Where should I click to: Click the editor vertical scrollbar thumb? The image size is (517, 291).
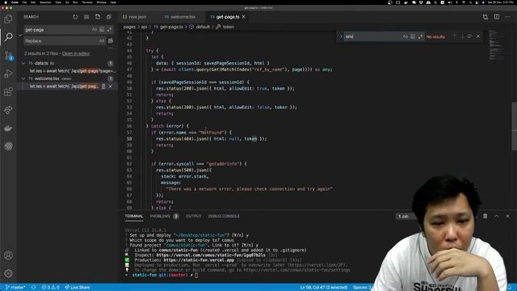click(x=515, y=126)
